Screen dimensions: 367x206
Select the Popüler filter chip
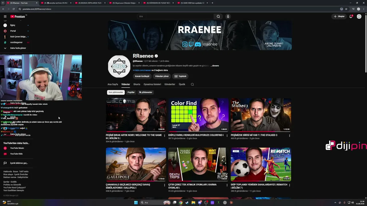pos(131,92)
